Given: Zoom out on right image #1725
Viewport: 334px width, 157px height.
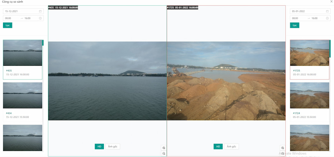Looking at the screenshot, I should tap(283, 153).
